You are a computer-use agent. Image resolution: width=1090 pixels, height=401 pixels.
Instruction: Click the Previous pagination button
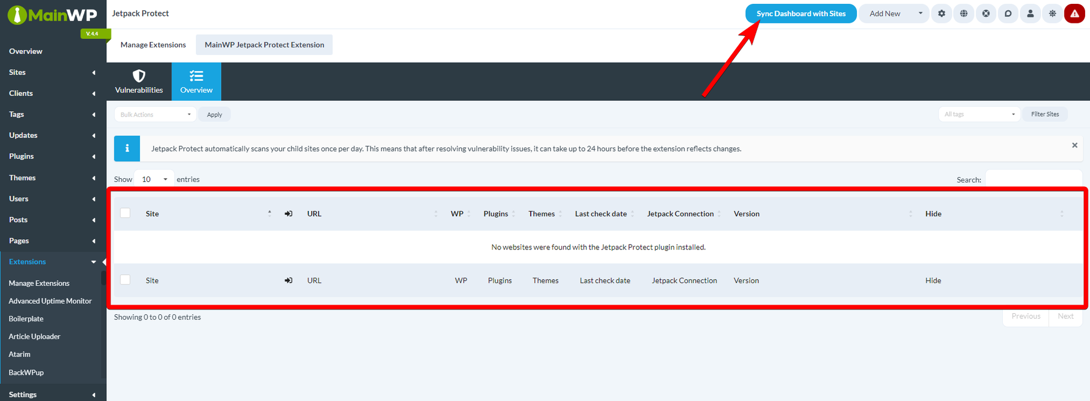(x=1026, y=316)
